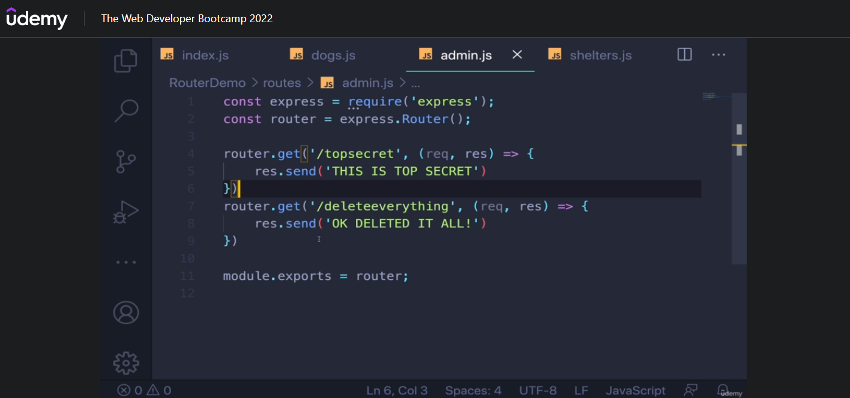
Task: Open the Run and Debug icon
Action: coord(126,212)
